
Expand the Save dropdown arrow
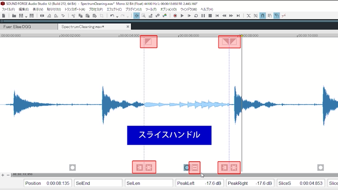point(27,16)
